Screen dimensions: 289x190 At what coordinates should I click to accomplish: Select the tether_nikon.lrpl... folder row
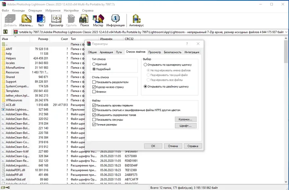pos(43,96)
